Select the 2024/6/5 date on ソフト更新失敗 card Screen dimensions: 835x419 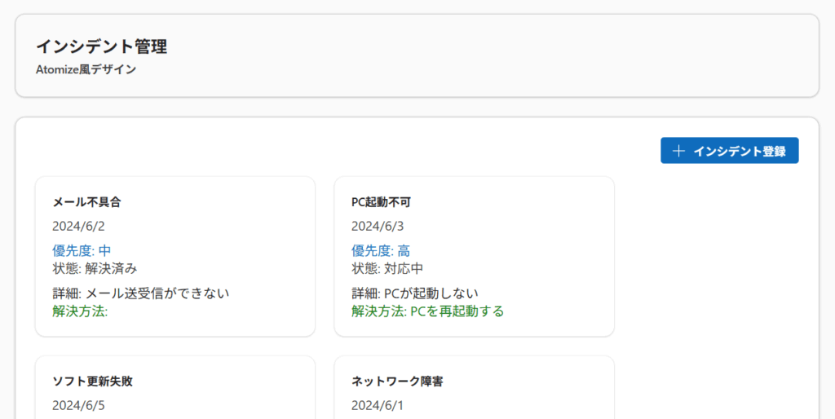78,405
